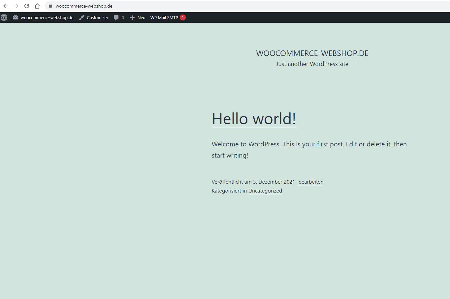Click the Welcome to WordPress paragraph
This screenshot has height=299, width=450.
tap(309, 150)
